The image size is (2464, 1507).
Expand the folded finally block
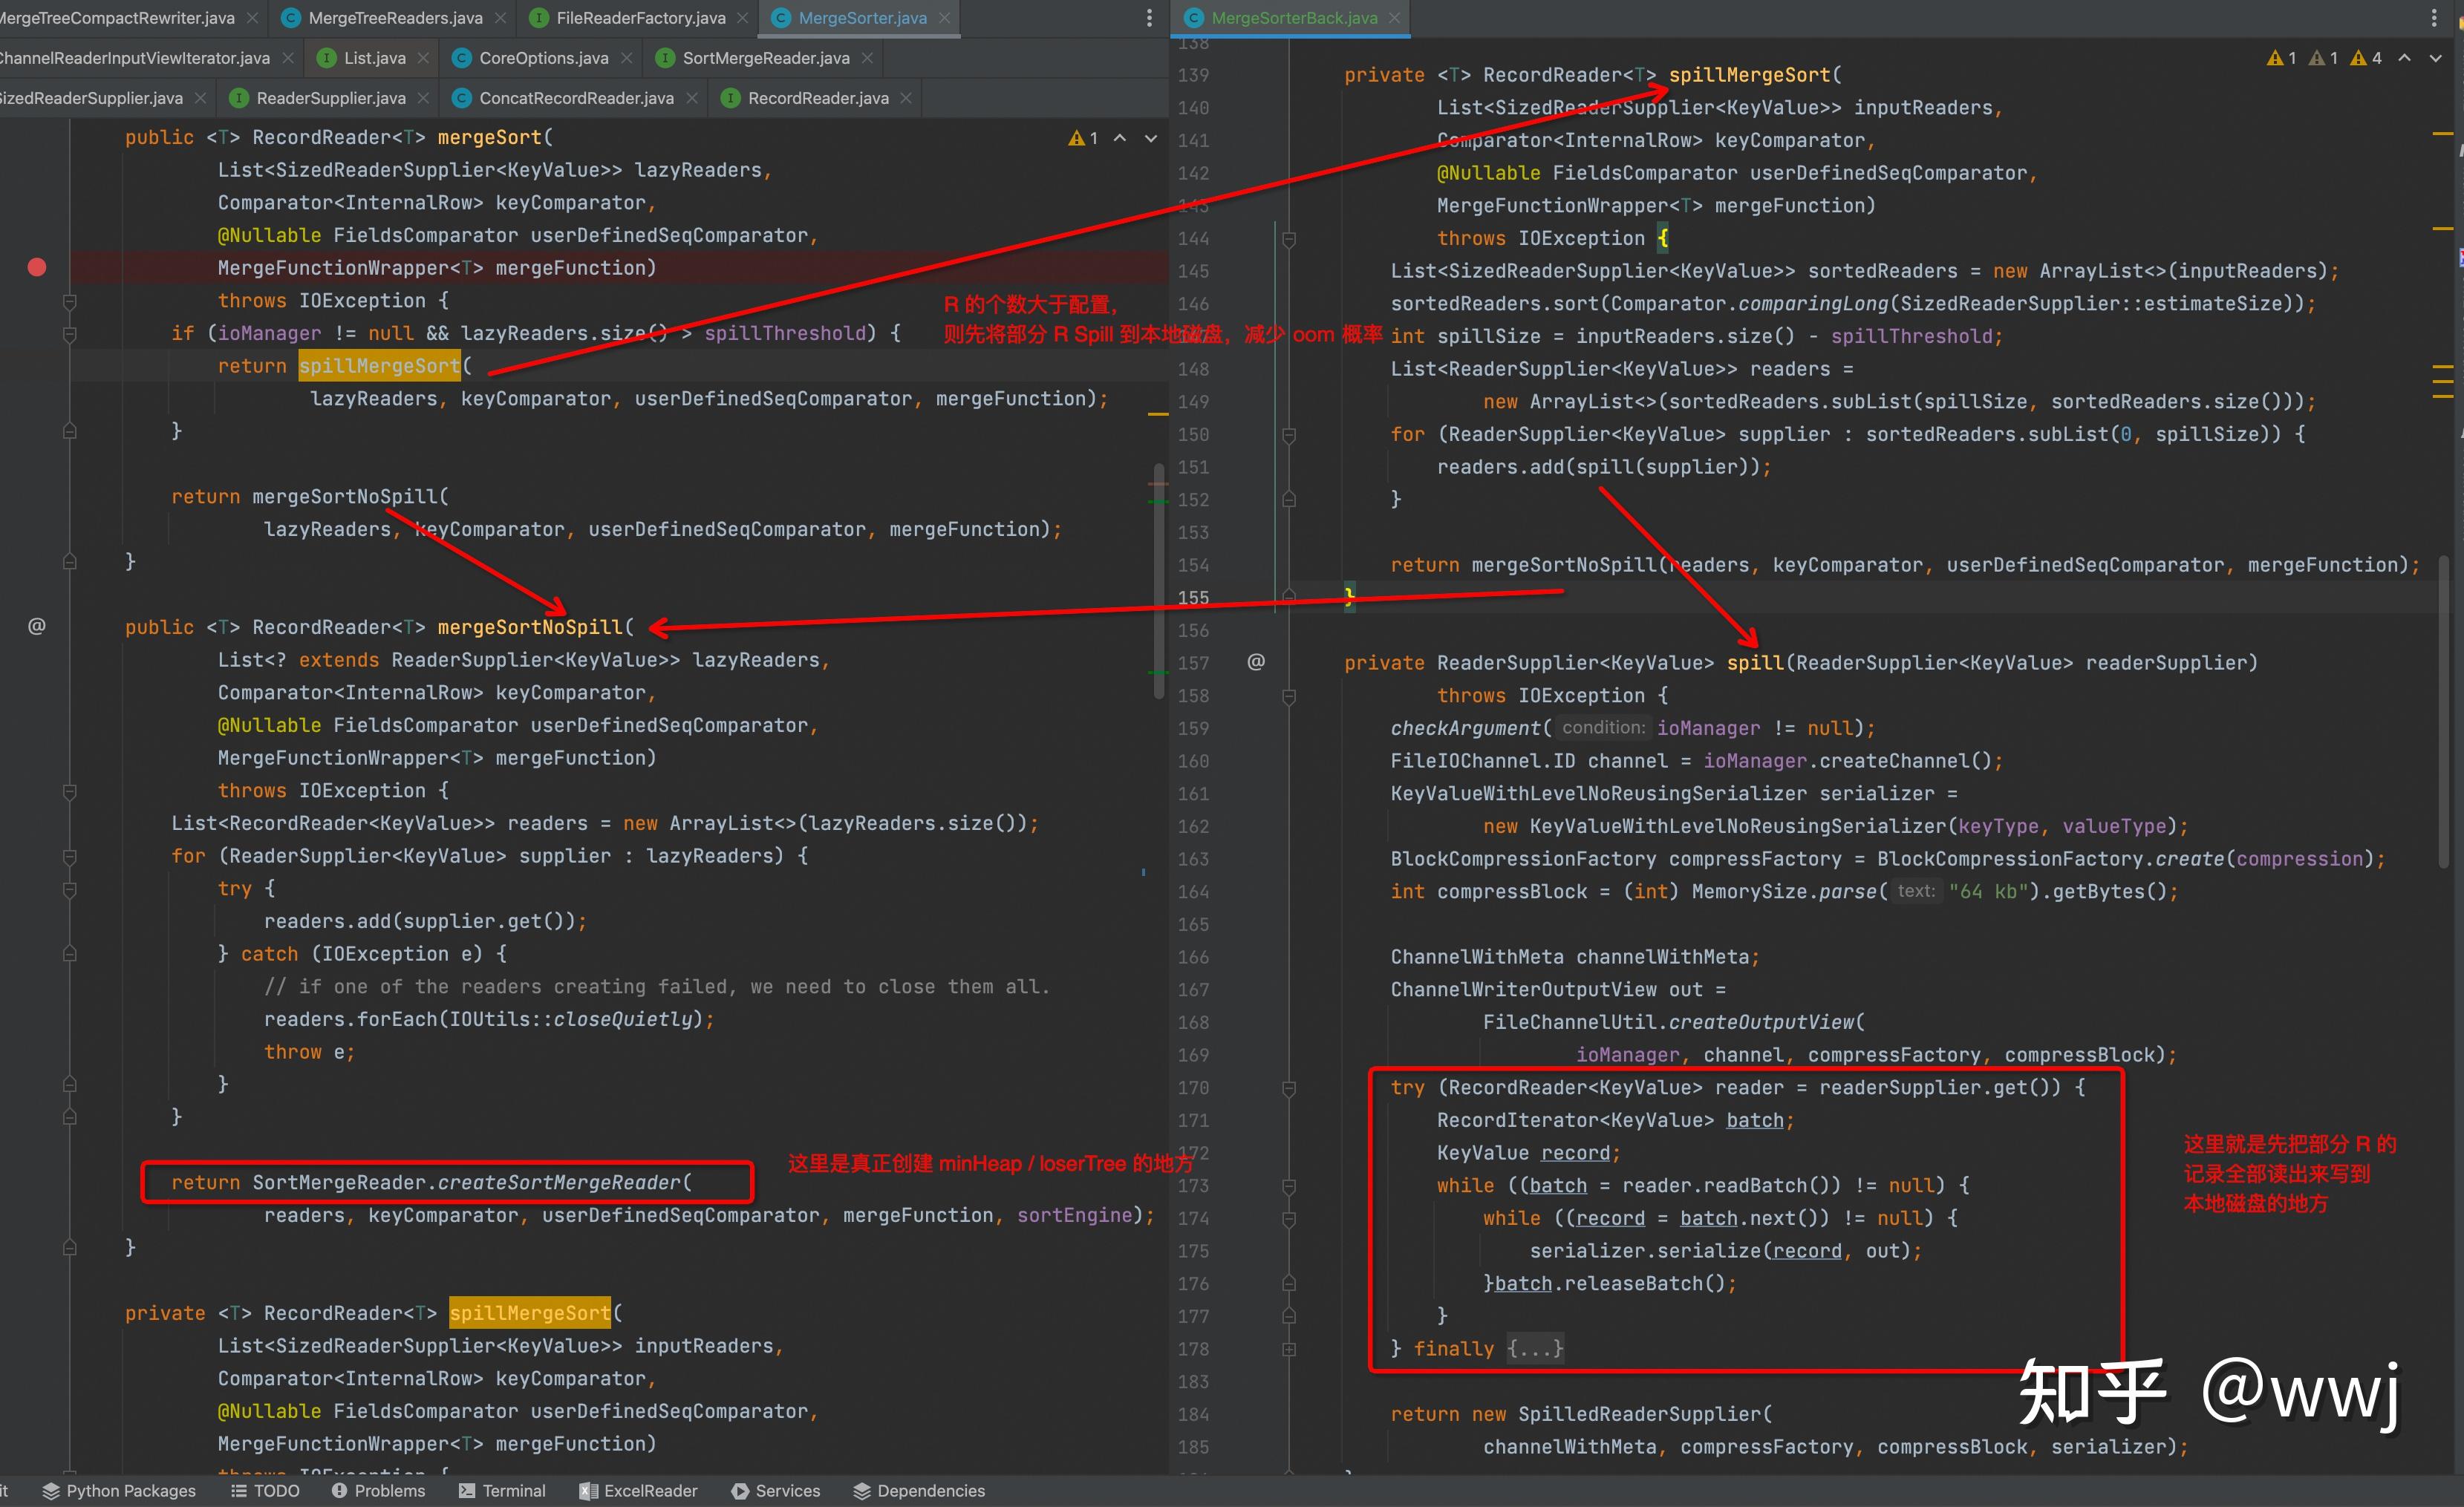(1535, 1348)
